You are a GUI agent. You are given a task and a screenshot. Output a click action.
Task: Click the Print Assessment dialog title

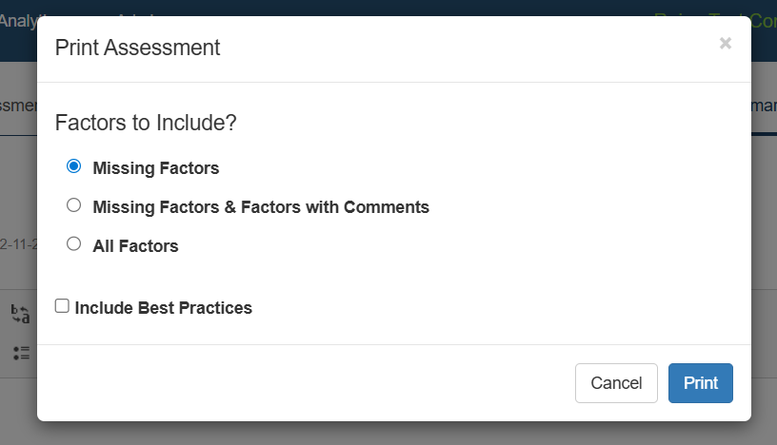(x=137, y=48)
